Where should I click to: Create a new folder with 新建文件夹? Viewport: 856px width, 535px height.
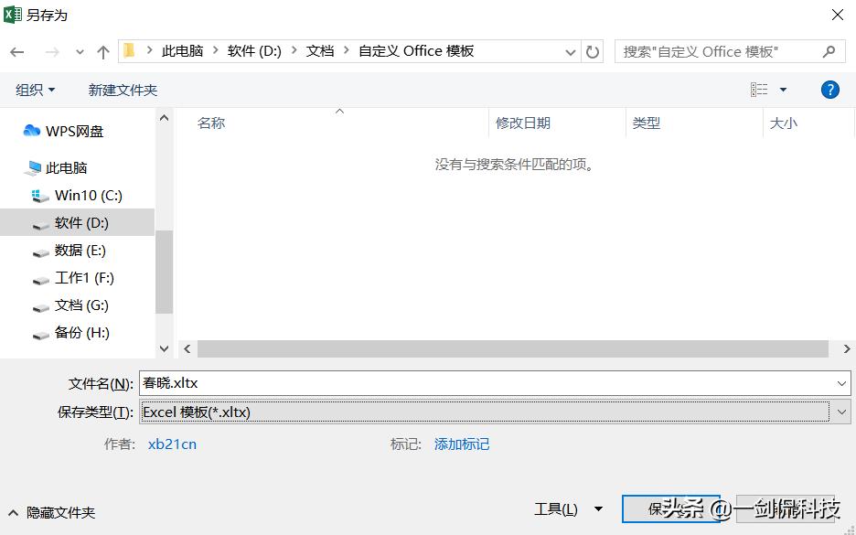(x=123, y=89)
